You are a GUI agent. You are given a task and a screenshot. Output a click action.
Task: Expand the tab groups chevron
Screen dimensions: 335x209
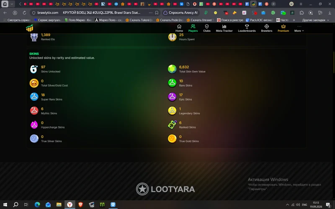pos(12,4)
